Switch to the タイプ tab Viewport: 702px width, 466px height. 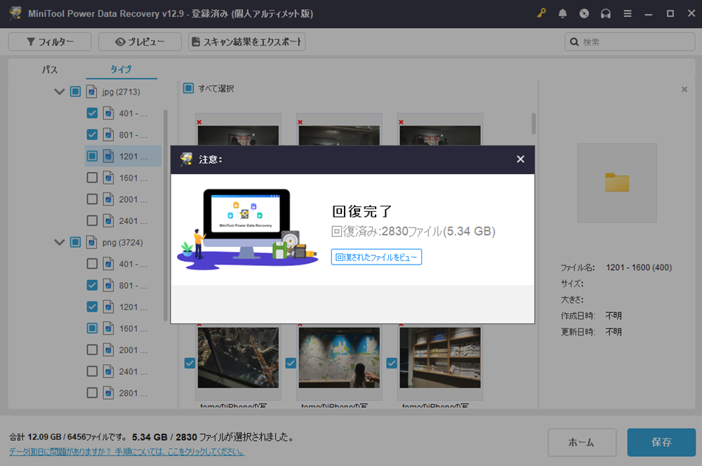point(121,69)
